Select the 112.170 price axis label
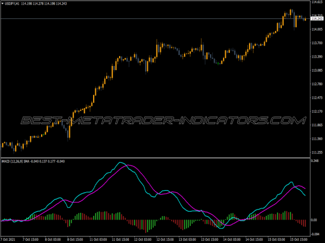This screenshot has width=325, height=243. 317,112
